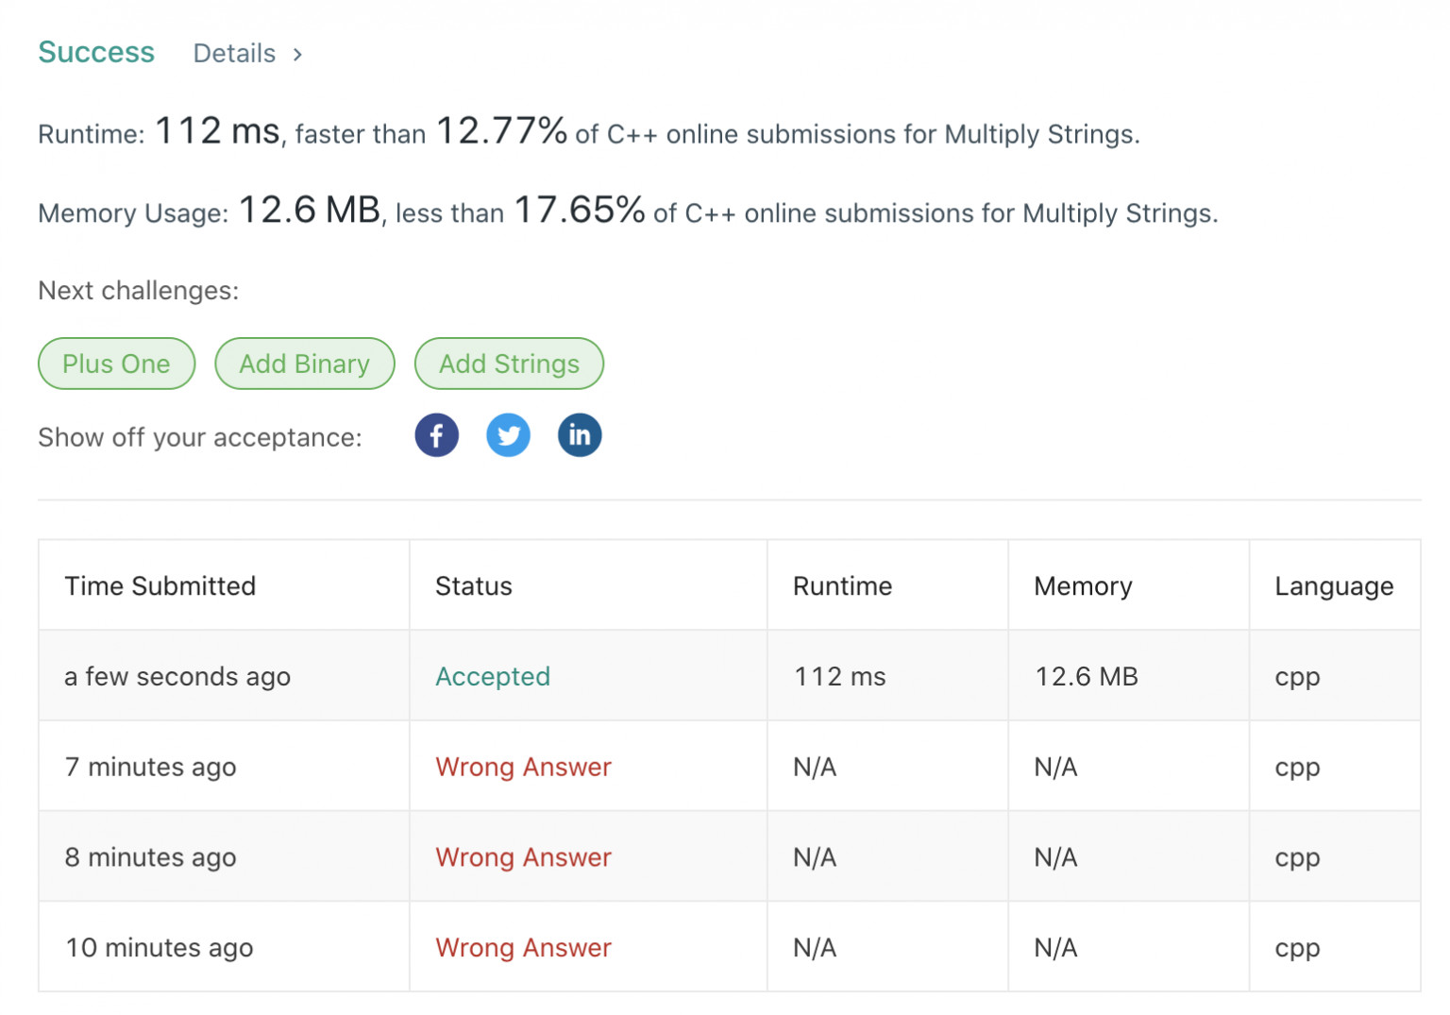Click the Runtime column header
The width and height of the screenshot is (1450, 1015).
(x=842, y=585)
